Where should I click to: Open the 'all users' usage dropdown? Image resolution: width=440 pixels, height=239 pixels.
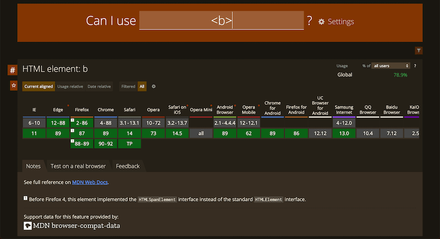[391, 65]
